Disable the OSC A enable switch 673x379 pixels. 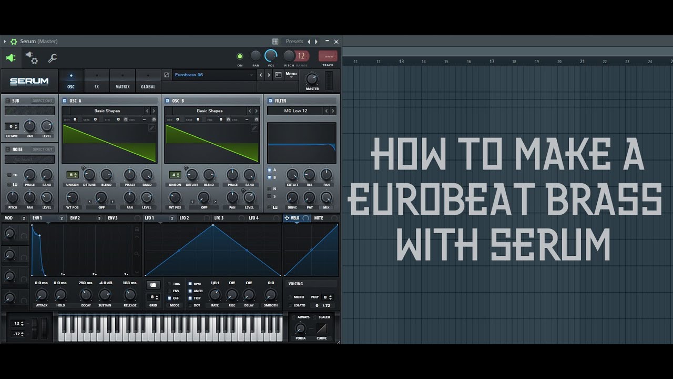tap(65, 101)
